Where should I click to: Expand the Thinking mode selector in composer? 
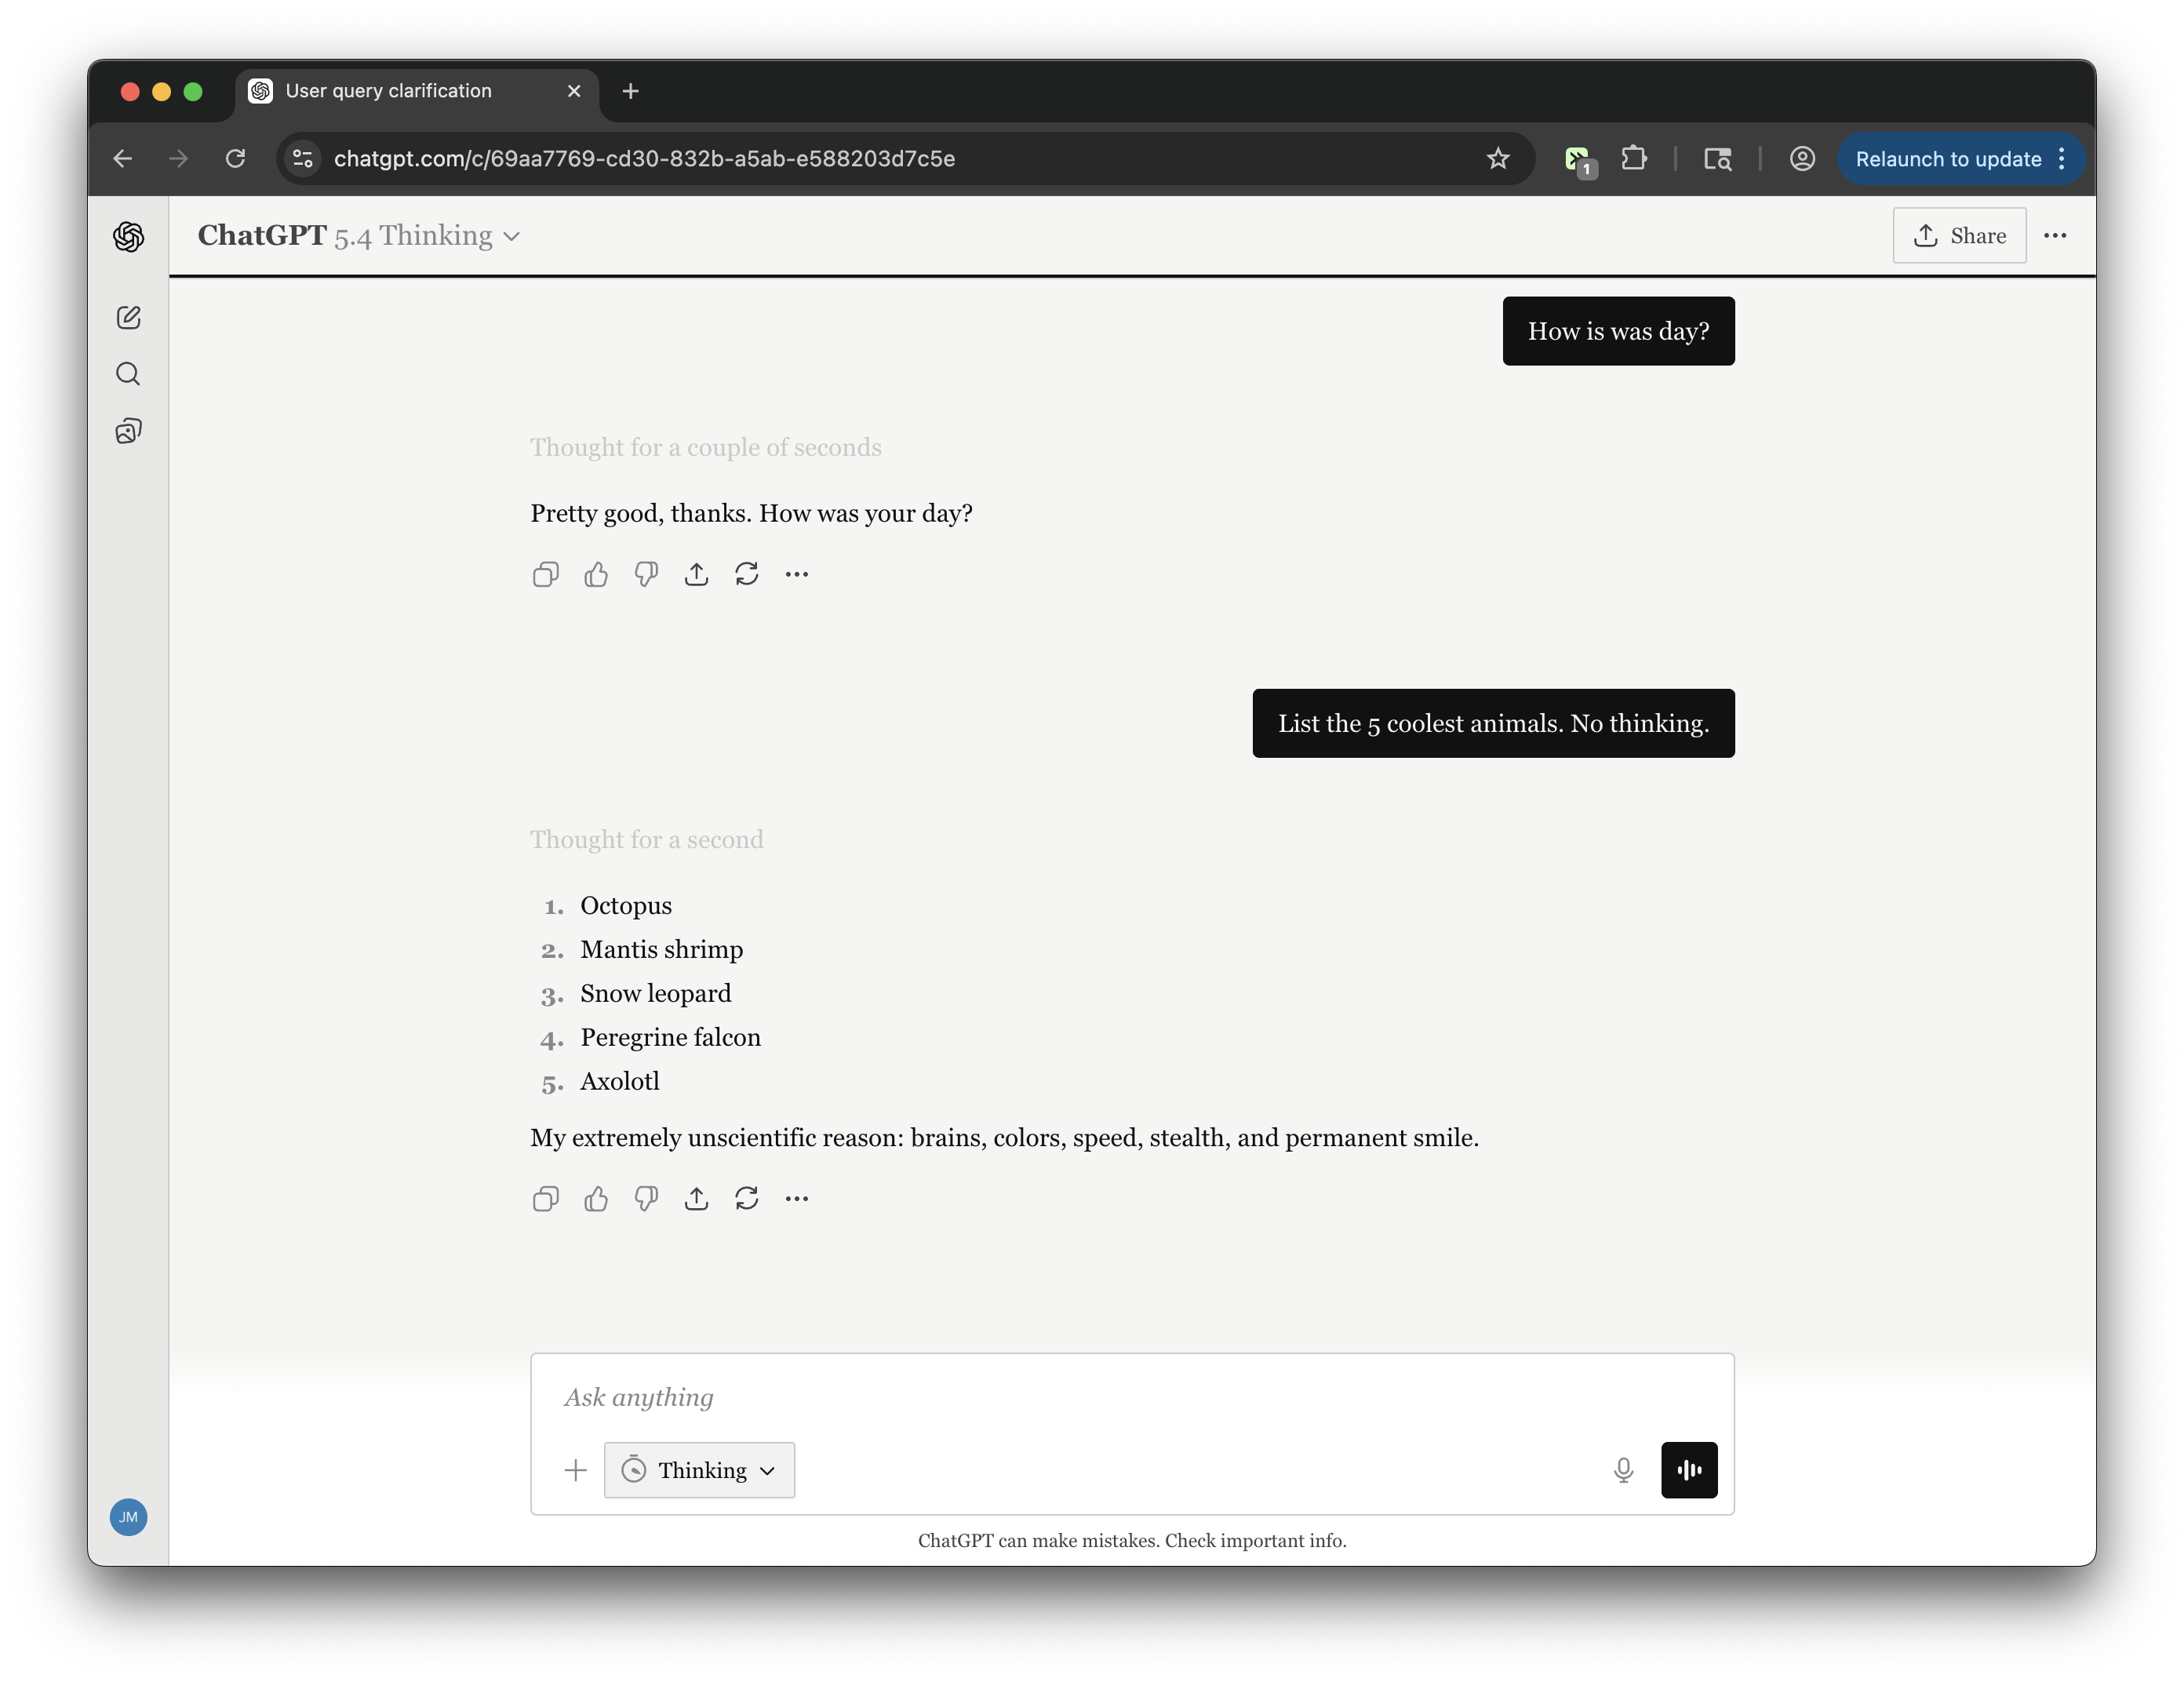coord(699,1470)
